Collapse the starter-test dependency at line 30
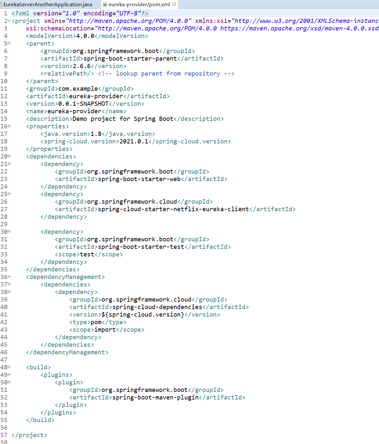The image size is (379, 444). click(9, 231)
